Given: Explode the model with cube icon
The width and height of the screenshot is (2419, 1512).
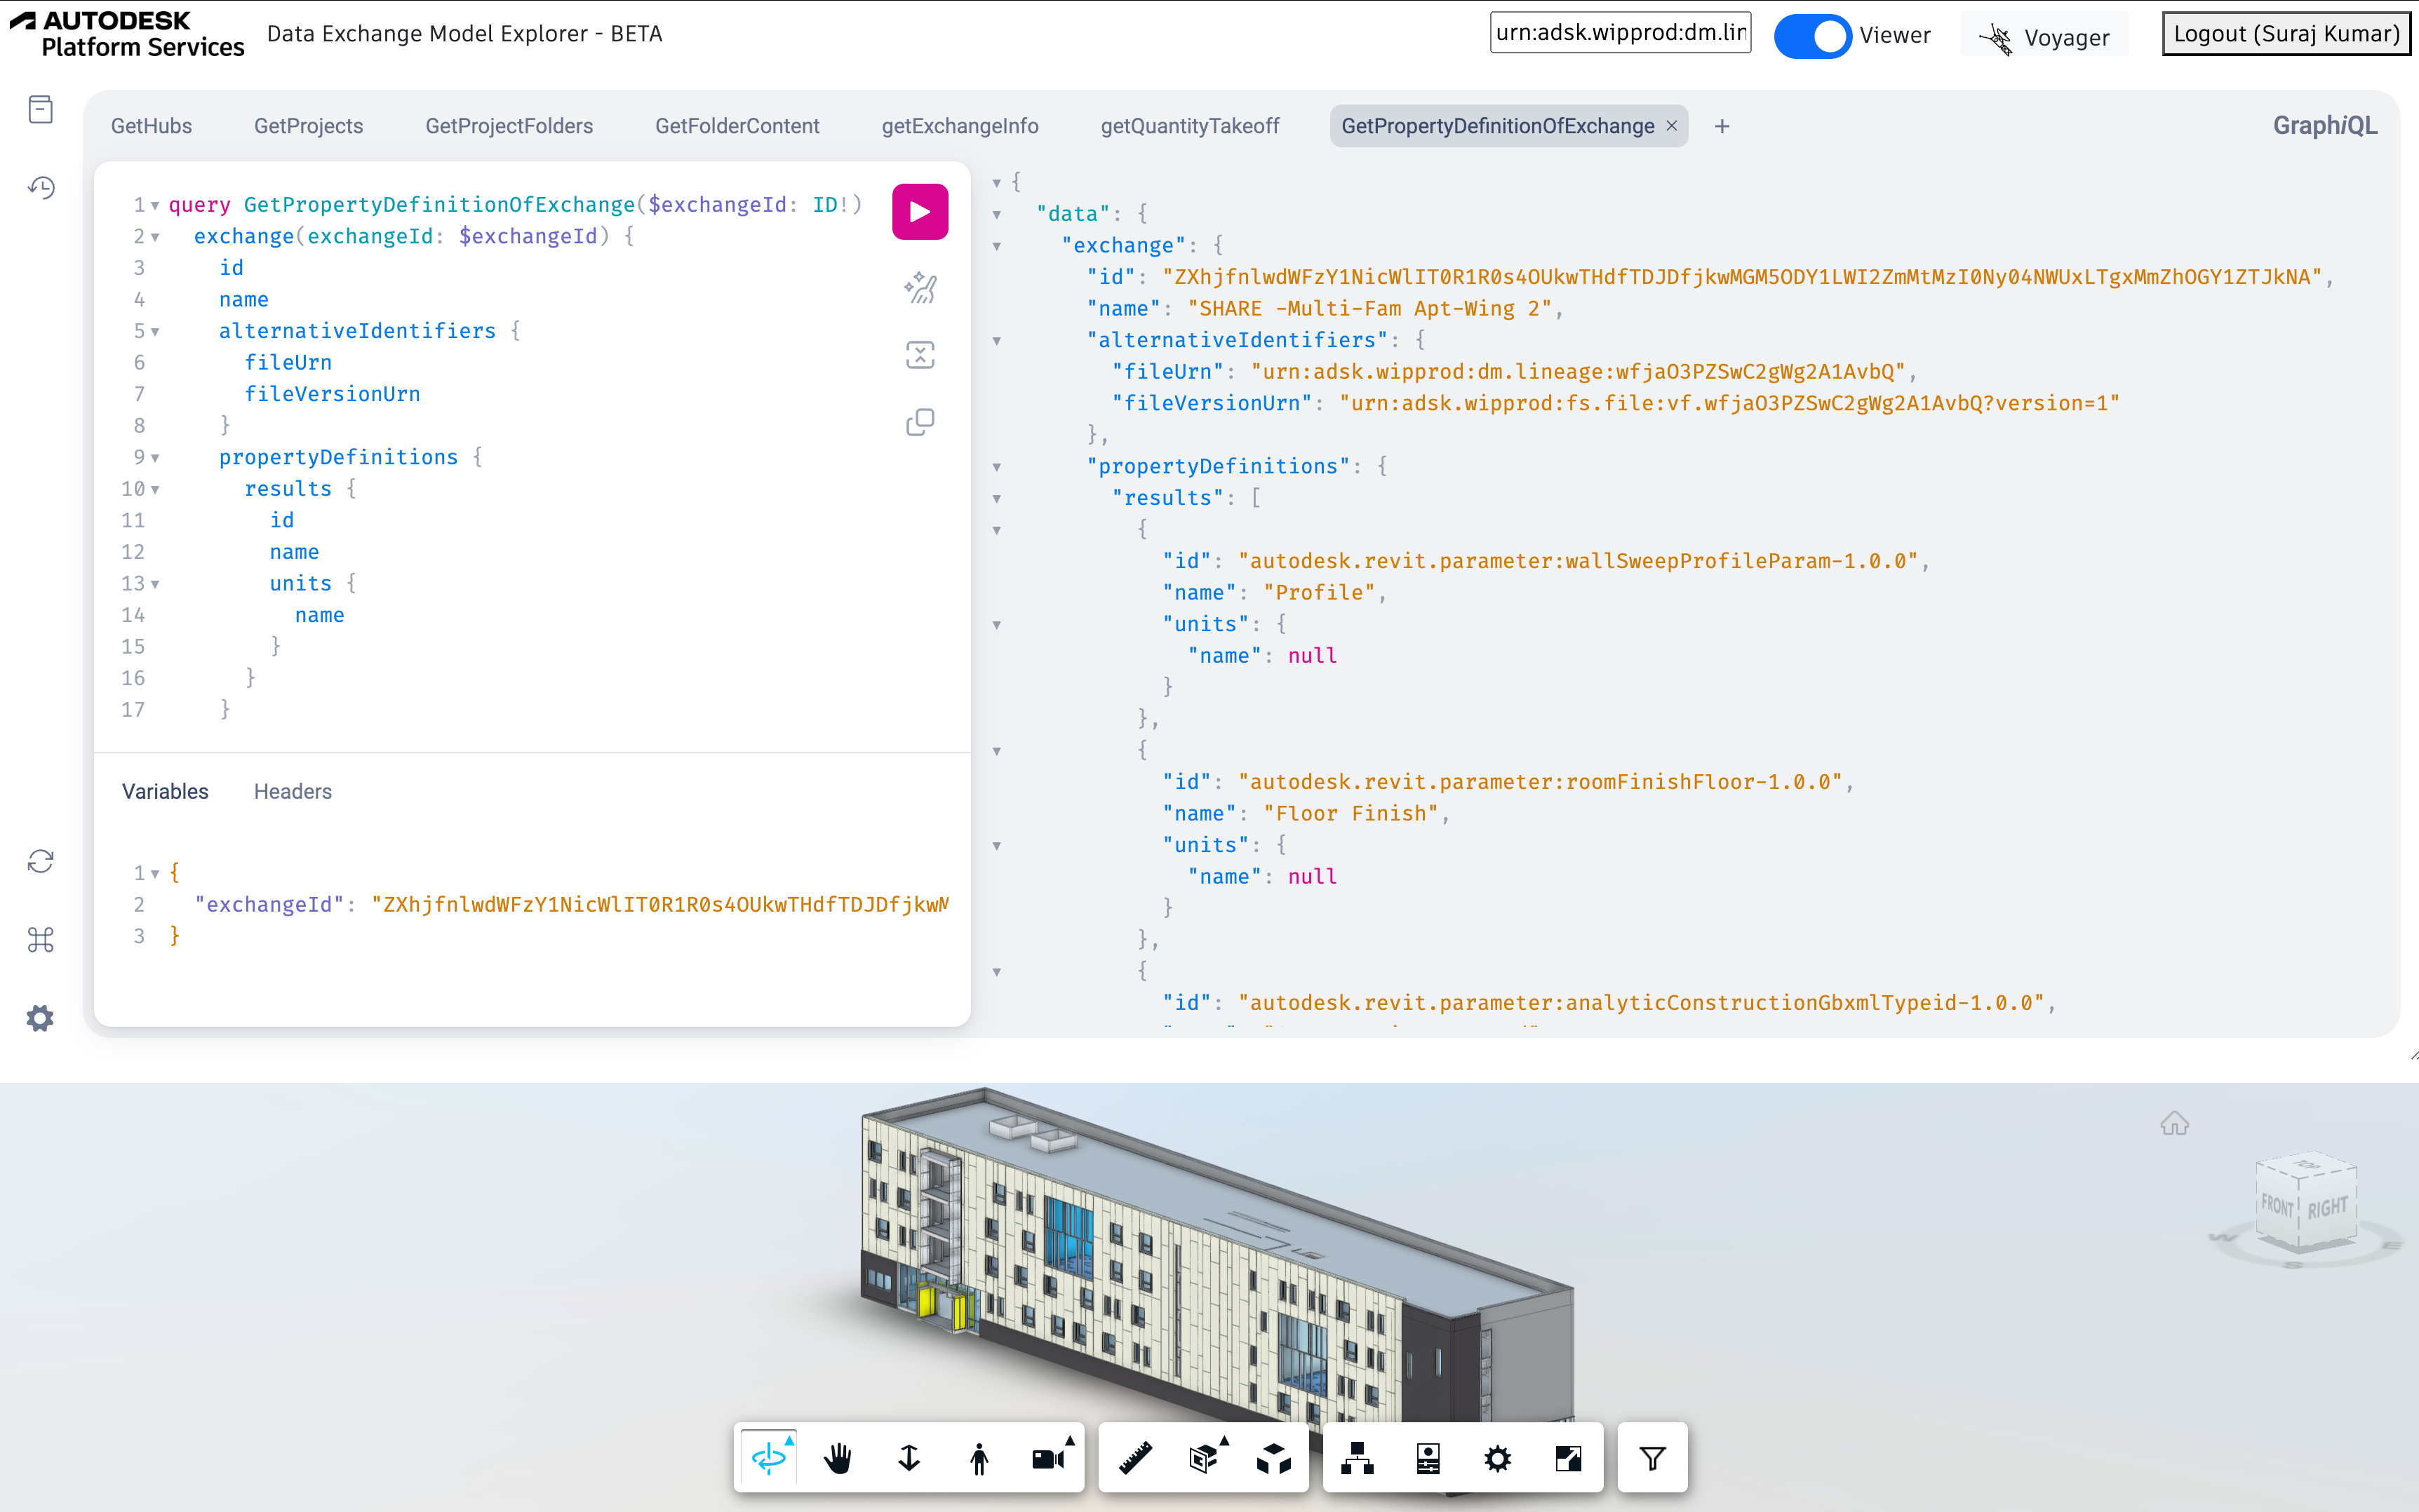Looking at the screenshot, I should [x=1273, y=1458].
